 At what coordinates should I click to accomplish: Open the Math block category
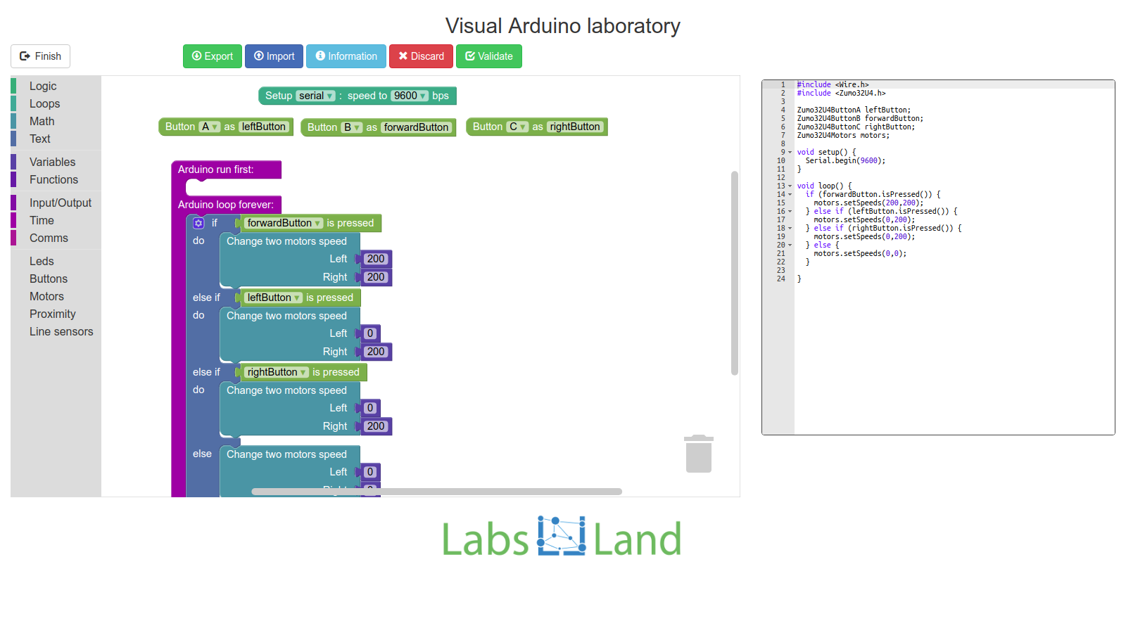point(56,121)
